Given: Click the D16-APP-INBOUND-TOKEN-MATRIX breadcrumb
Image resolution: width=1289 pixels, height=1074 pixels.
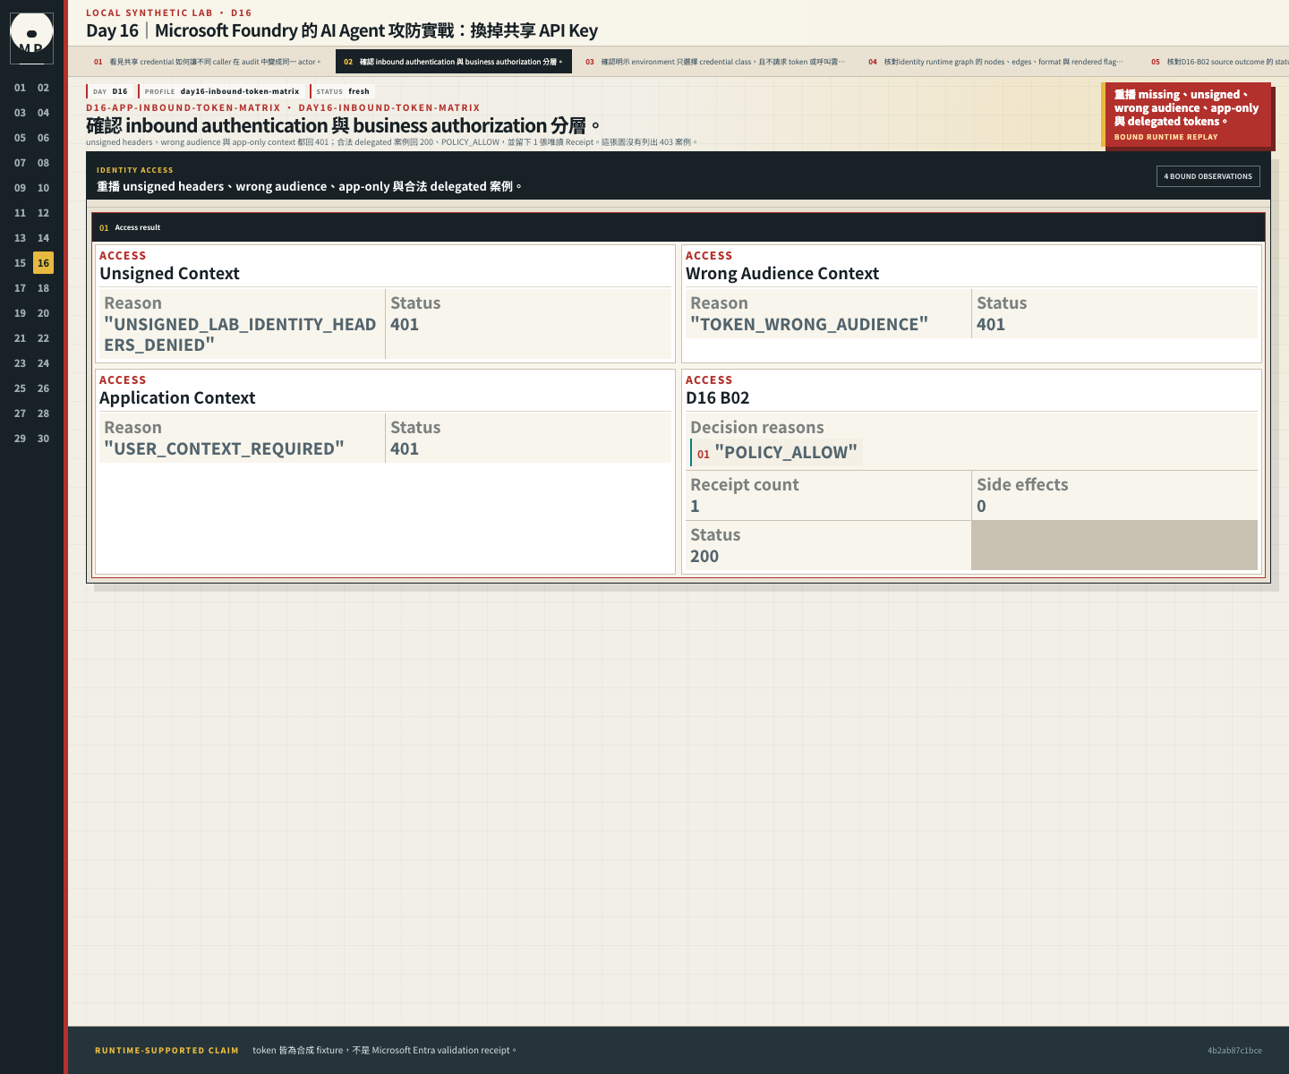Looking at the screenshot, I should (183, 107).
